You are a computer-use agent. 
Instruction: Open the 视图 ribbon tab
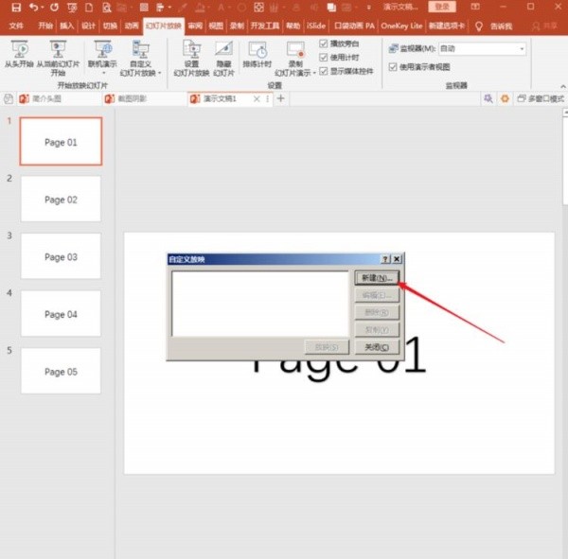216,26
